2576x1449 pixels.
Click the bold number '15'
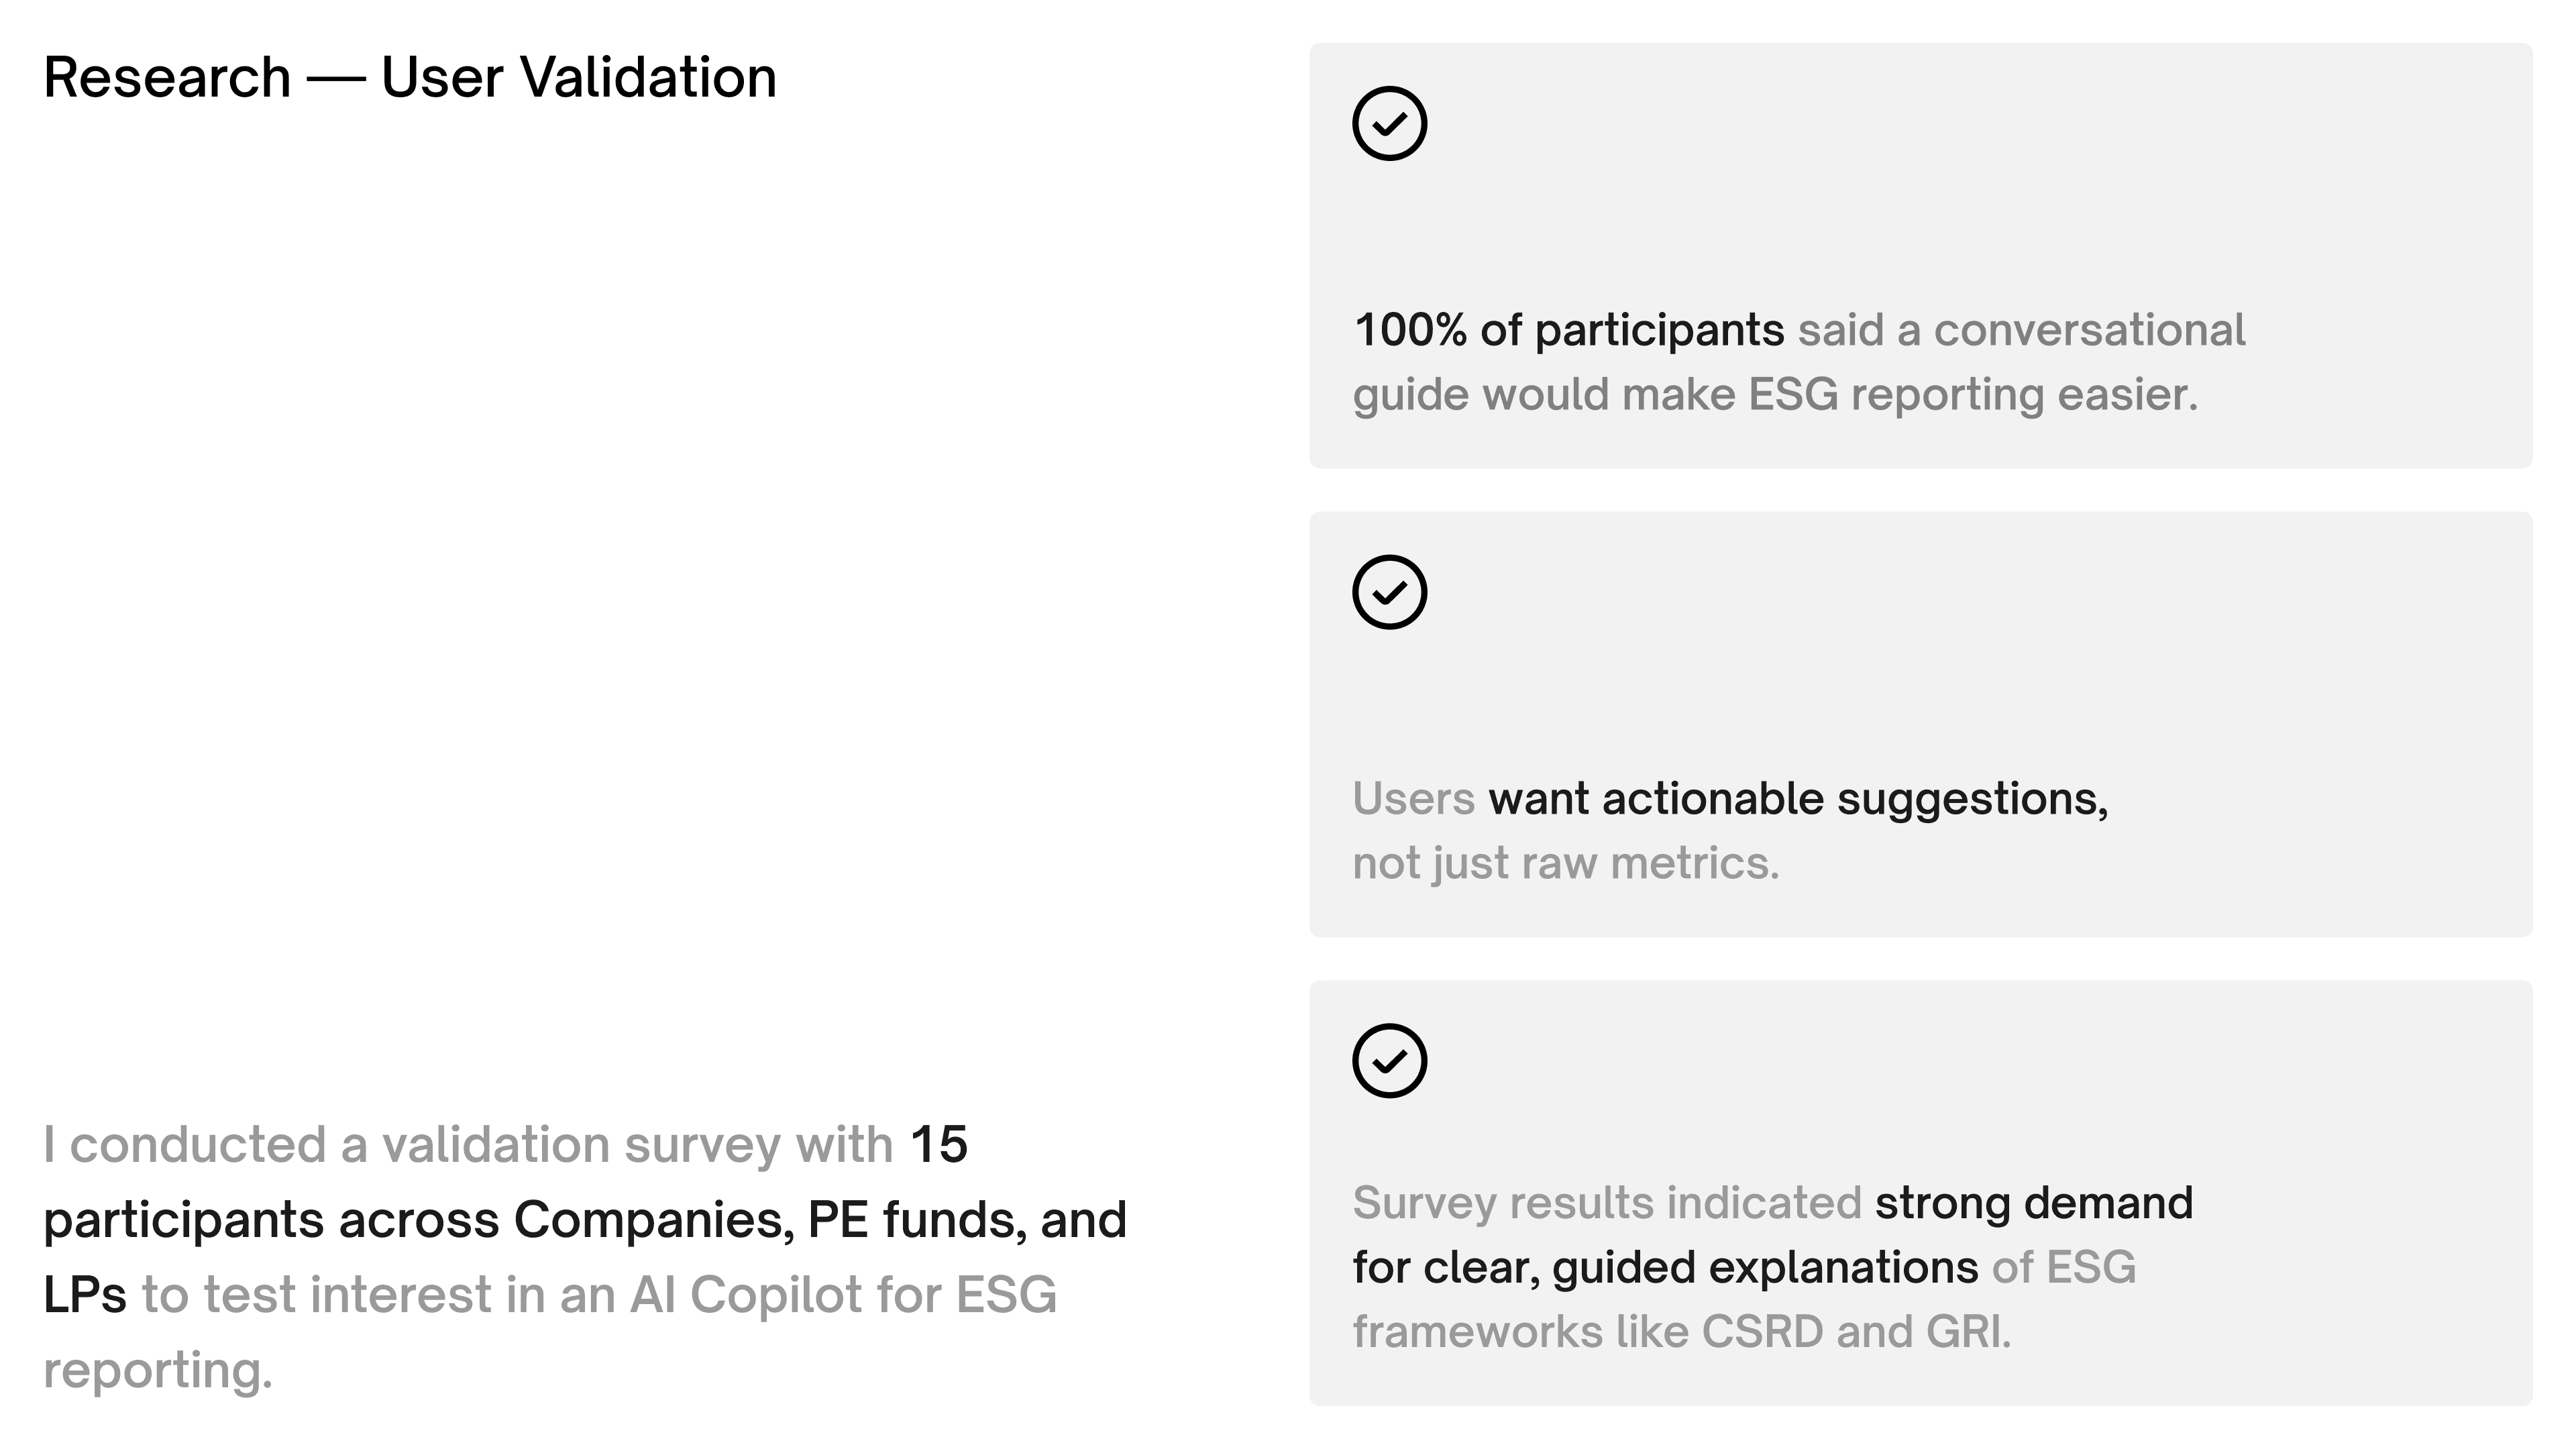click(938, 1145)
